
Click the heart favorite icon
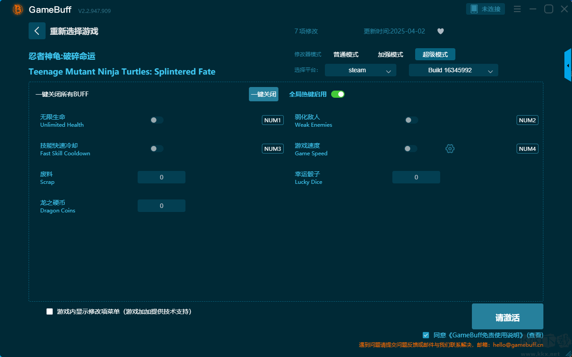click(x=441, y=31)
